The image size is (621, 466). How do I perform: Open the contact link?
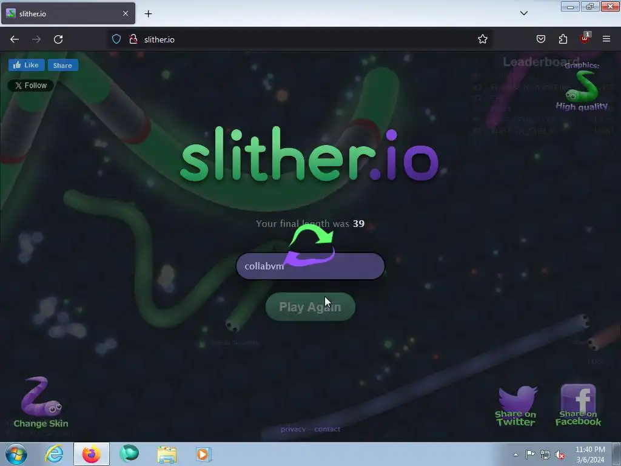coord(327,429)
